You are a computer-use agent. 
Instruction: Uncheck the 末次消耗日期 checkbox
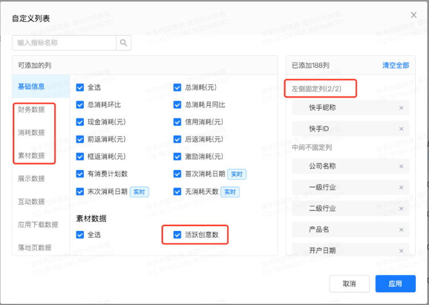[80, 191]
